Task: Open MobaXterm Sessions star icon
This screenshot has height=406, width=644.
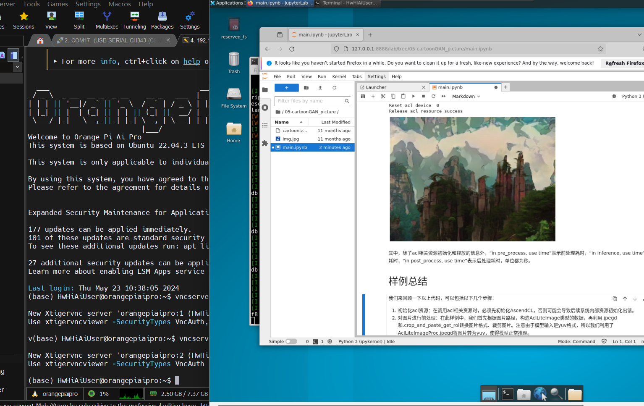Action: (x=24, y=21)
